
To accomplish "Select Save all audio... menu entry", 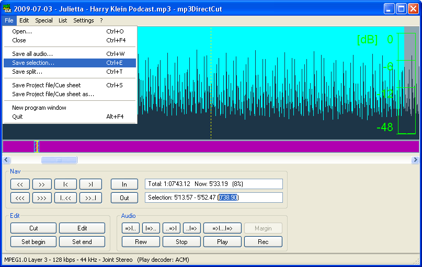I will [70, 54].
